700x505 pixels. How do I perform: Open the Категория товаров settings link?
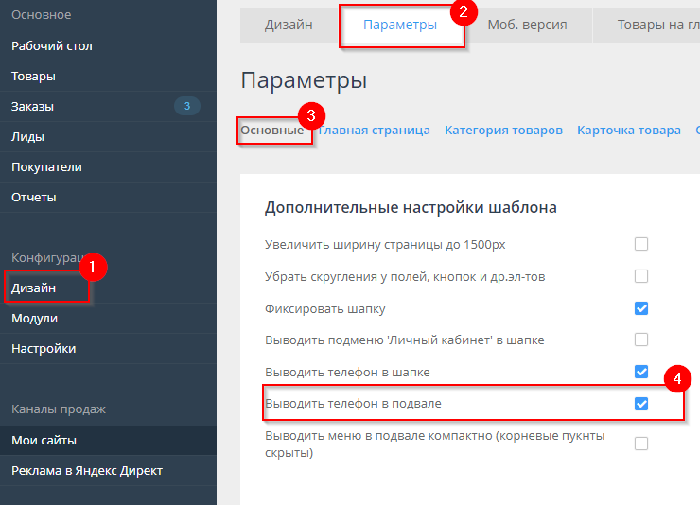click(503, 131)
